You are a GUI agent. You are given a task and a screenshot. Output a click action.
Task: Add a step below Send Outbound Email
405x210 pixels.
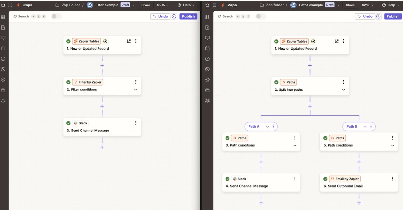click(x=359, y=203)
